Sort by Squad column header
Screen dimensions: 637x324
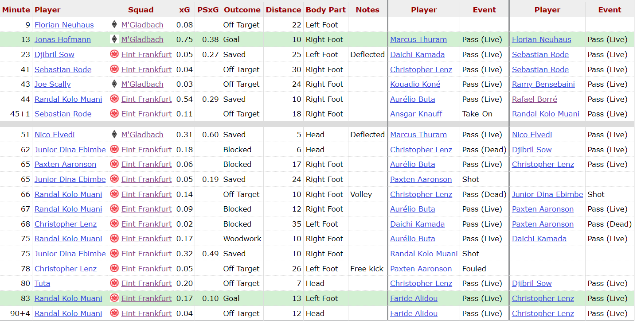pos(141,10)
